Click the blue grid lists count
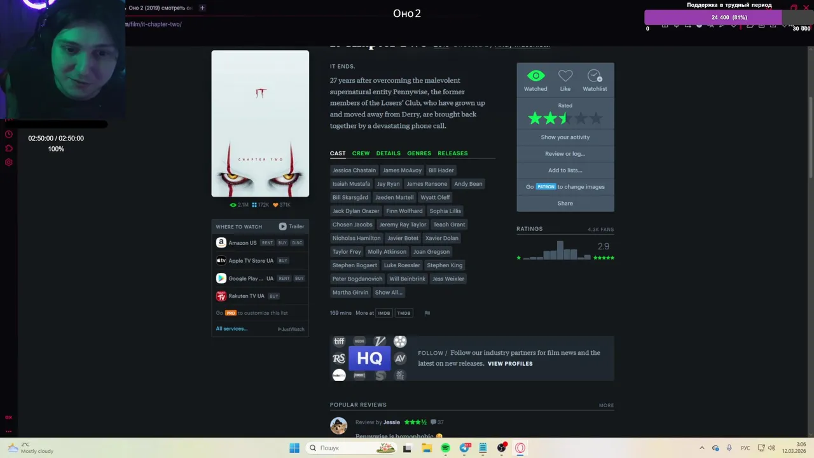The width and height of the screenshot is (814, 458). (261, 205)
